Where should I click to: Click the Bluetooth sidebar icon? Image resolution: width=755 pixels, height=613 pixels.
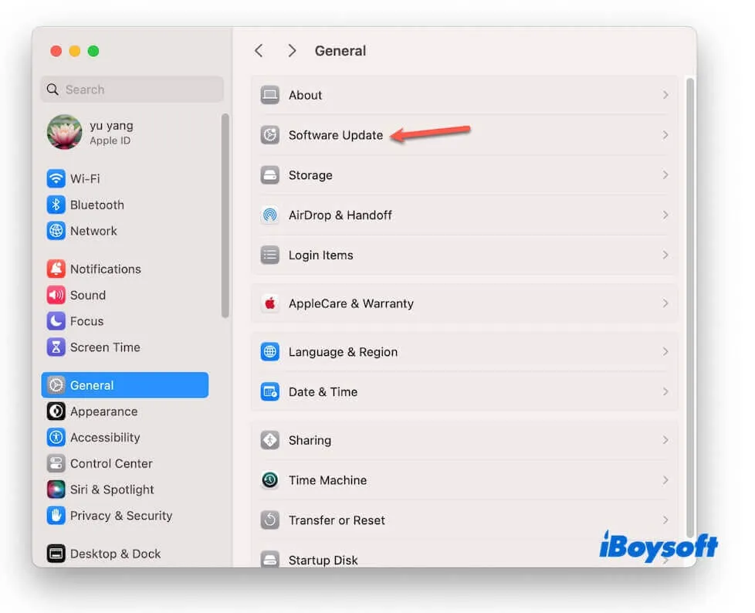[x=56, y=205]
